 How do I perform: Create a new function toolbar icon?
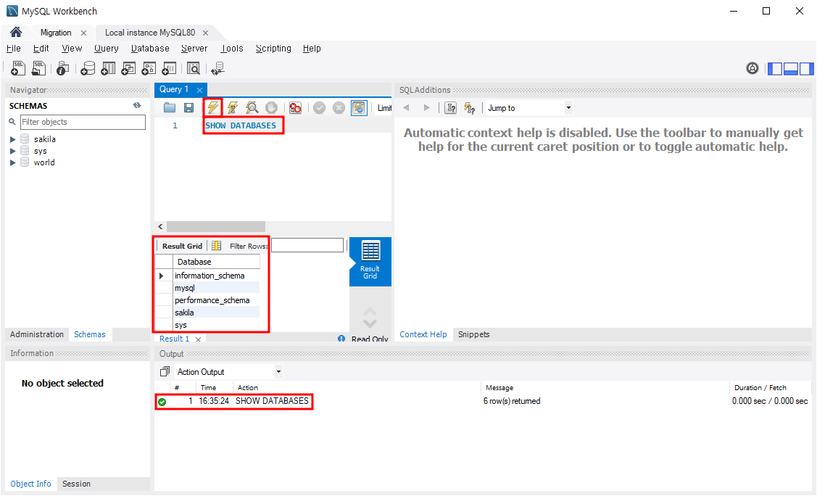170,68
